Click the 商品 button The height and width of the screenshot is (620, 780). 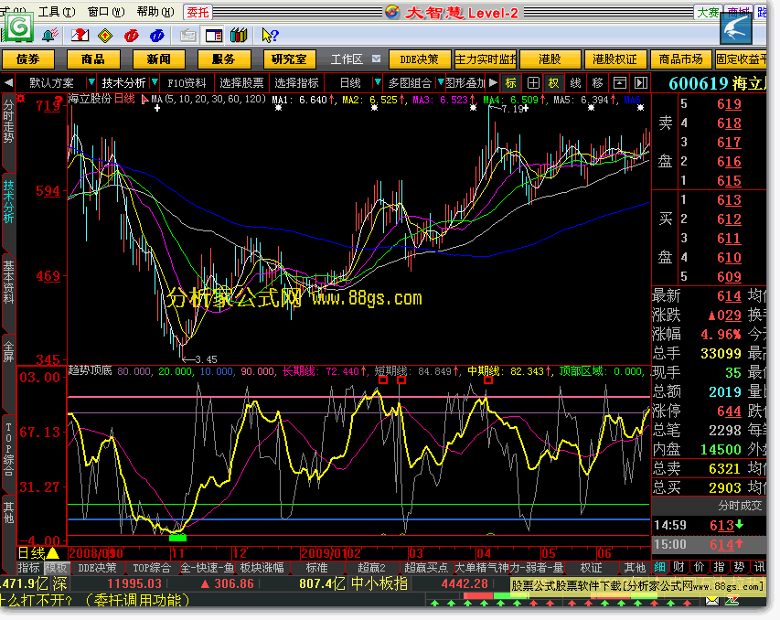[93, 59]
